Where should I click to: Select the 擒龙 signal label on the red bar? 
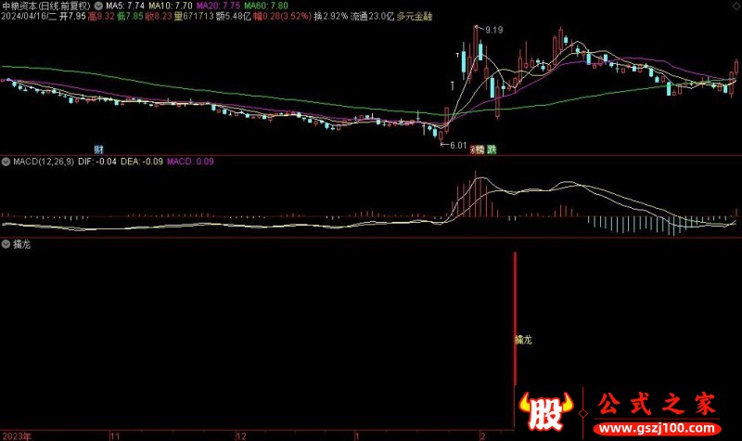[x=523, y=341]
